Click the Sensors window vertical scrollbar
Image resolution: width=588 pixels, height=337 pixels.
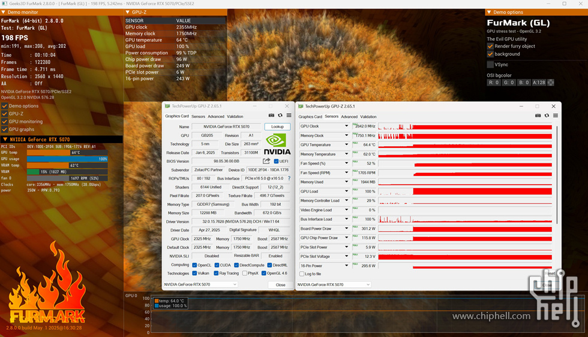pyautogui.click(x=557, y=175)
